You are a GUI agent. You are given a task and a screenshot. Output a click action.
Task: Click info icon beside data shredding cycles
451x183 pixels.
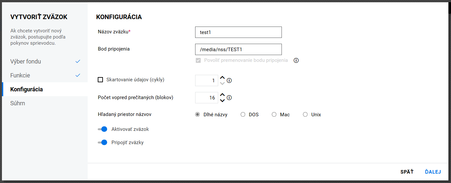229,81
